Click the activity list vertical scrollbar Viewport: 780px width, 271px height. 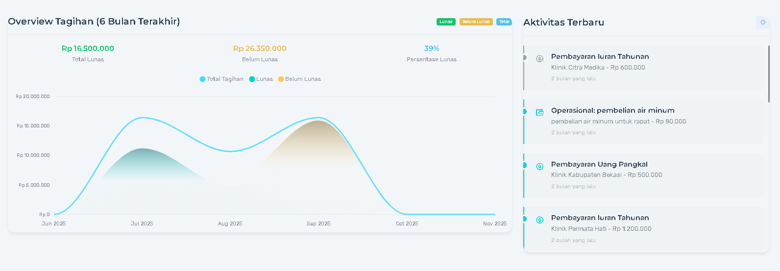pos(768,74)
